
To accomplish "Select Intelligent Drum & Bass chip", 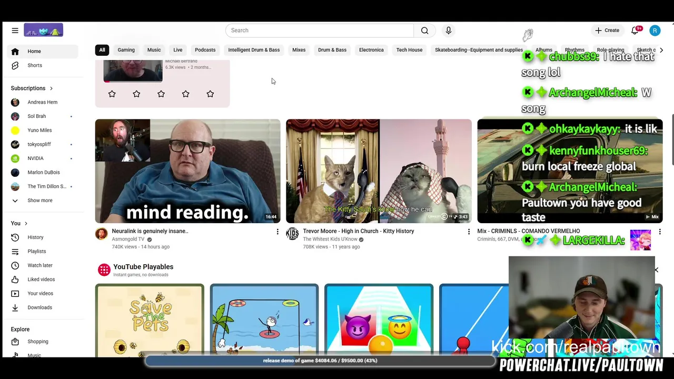I will click(254, 50).
